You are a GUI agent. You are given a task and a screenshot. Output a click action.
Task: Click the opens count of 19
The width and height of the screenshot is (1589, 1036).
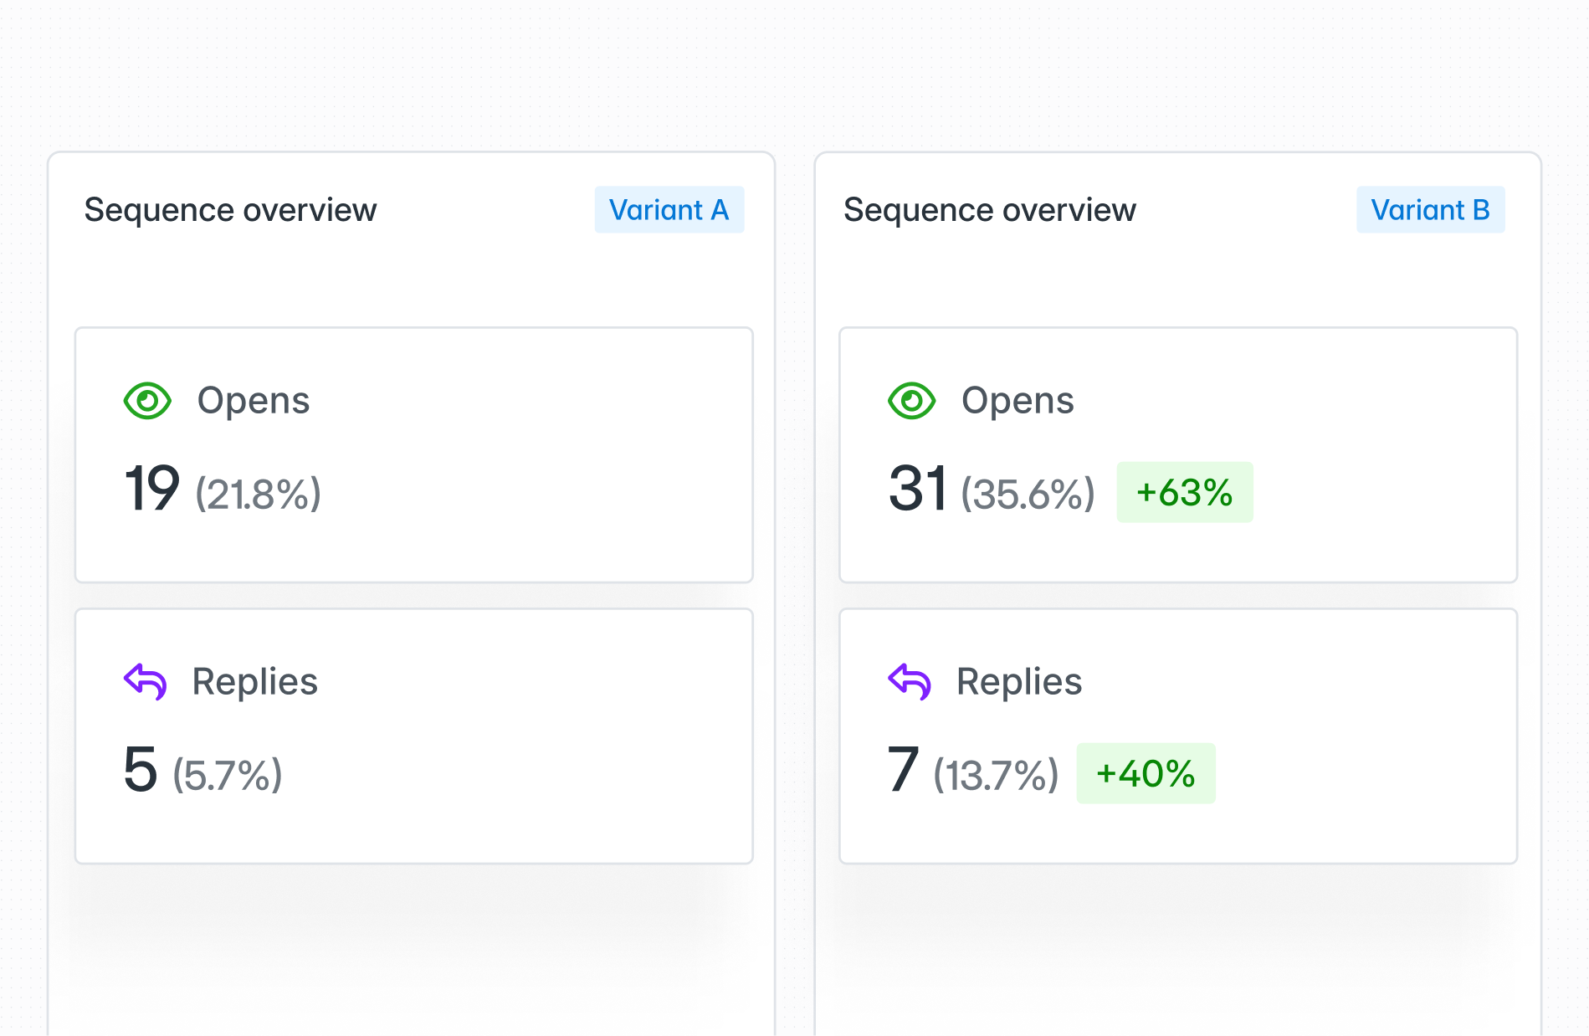(151, 489)
